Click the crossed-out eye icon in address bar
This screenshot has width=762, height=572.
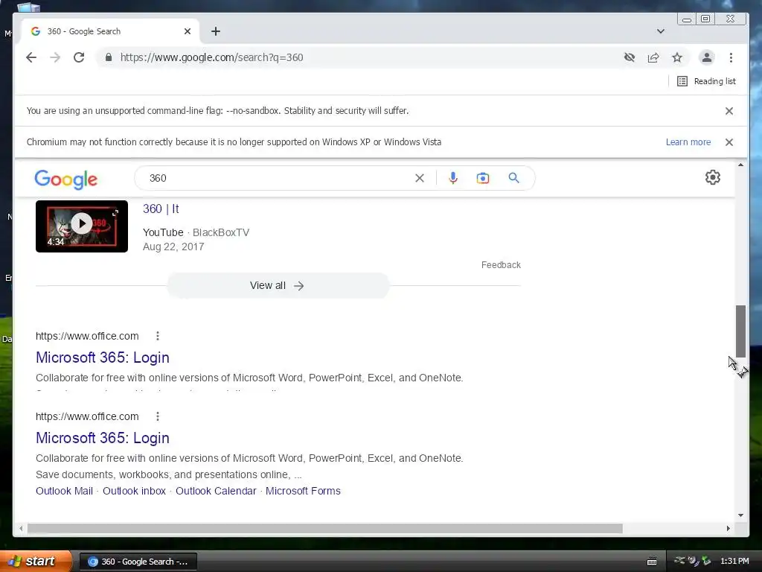point(630,57)
